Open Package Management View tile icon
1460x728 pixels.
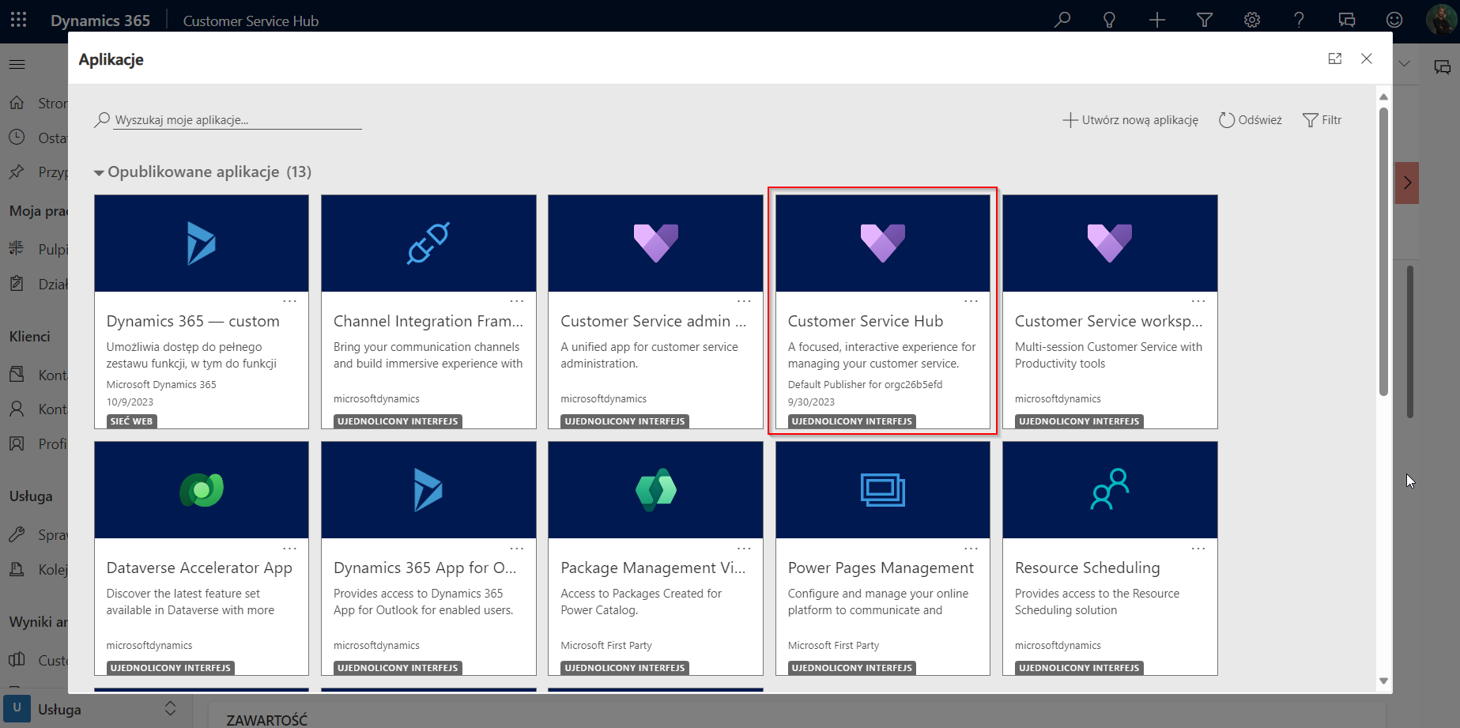(655, 490)
